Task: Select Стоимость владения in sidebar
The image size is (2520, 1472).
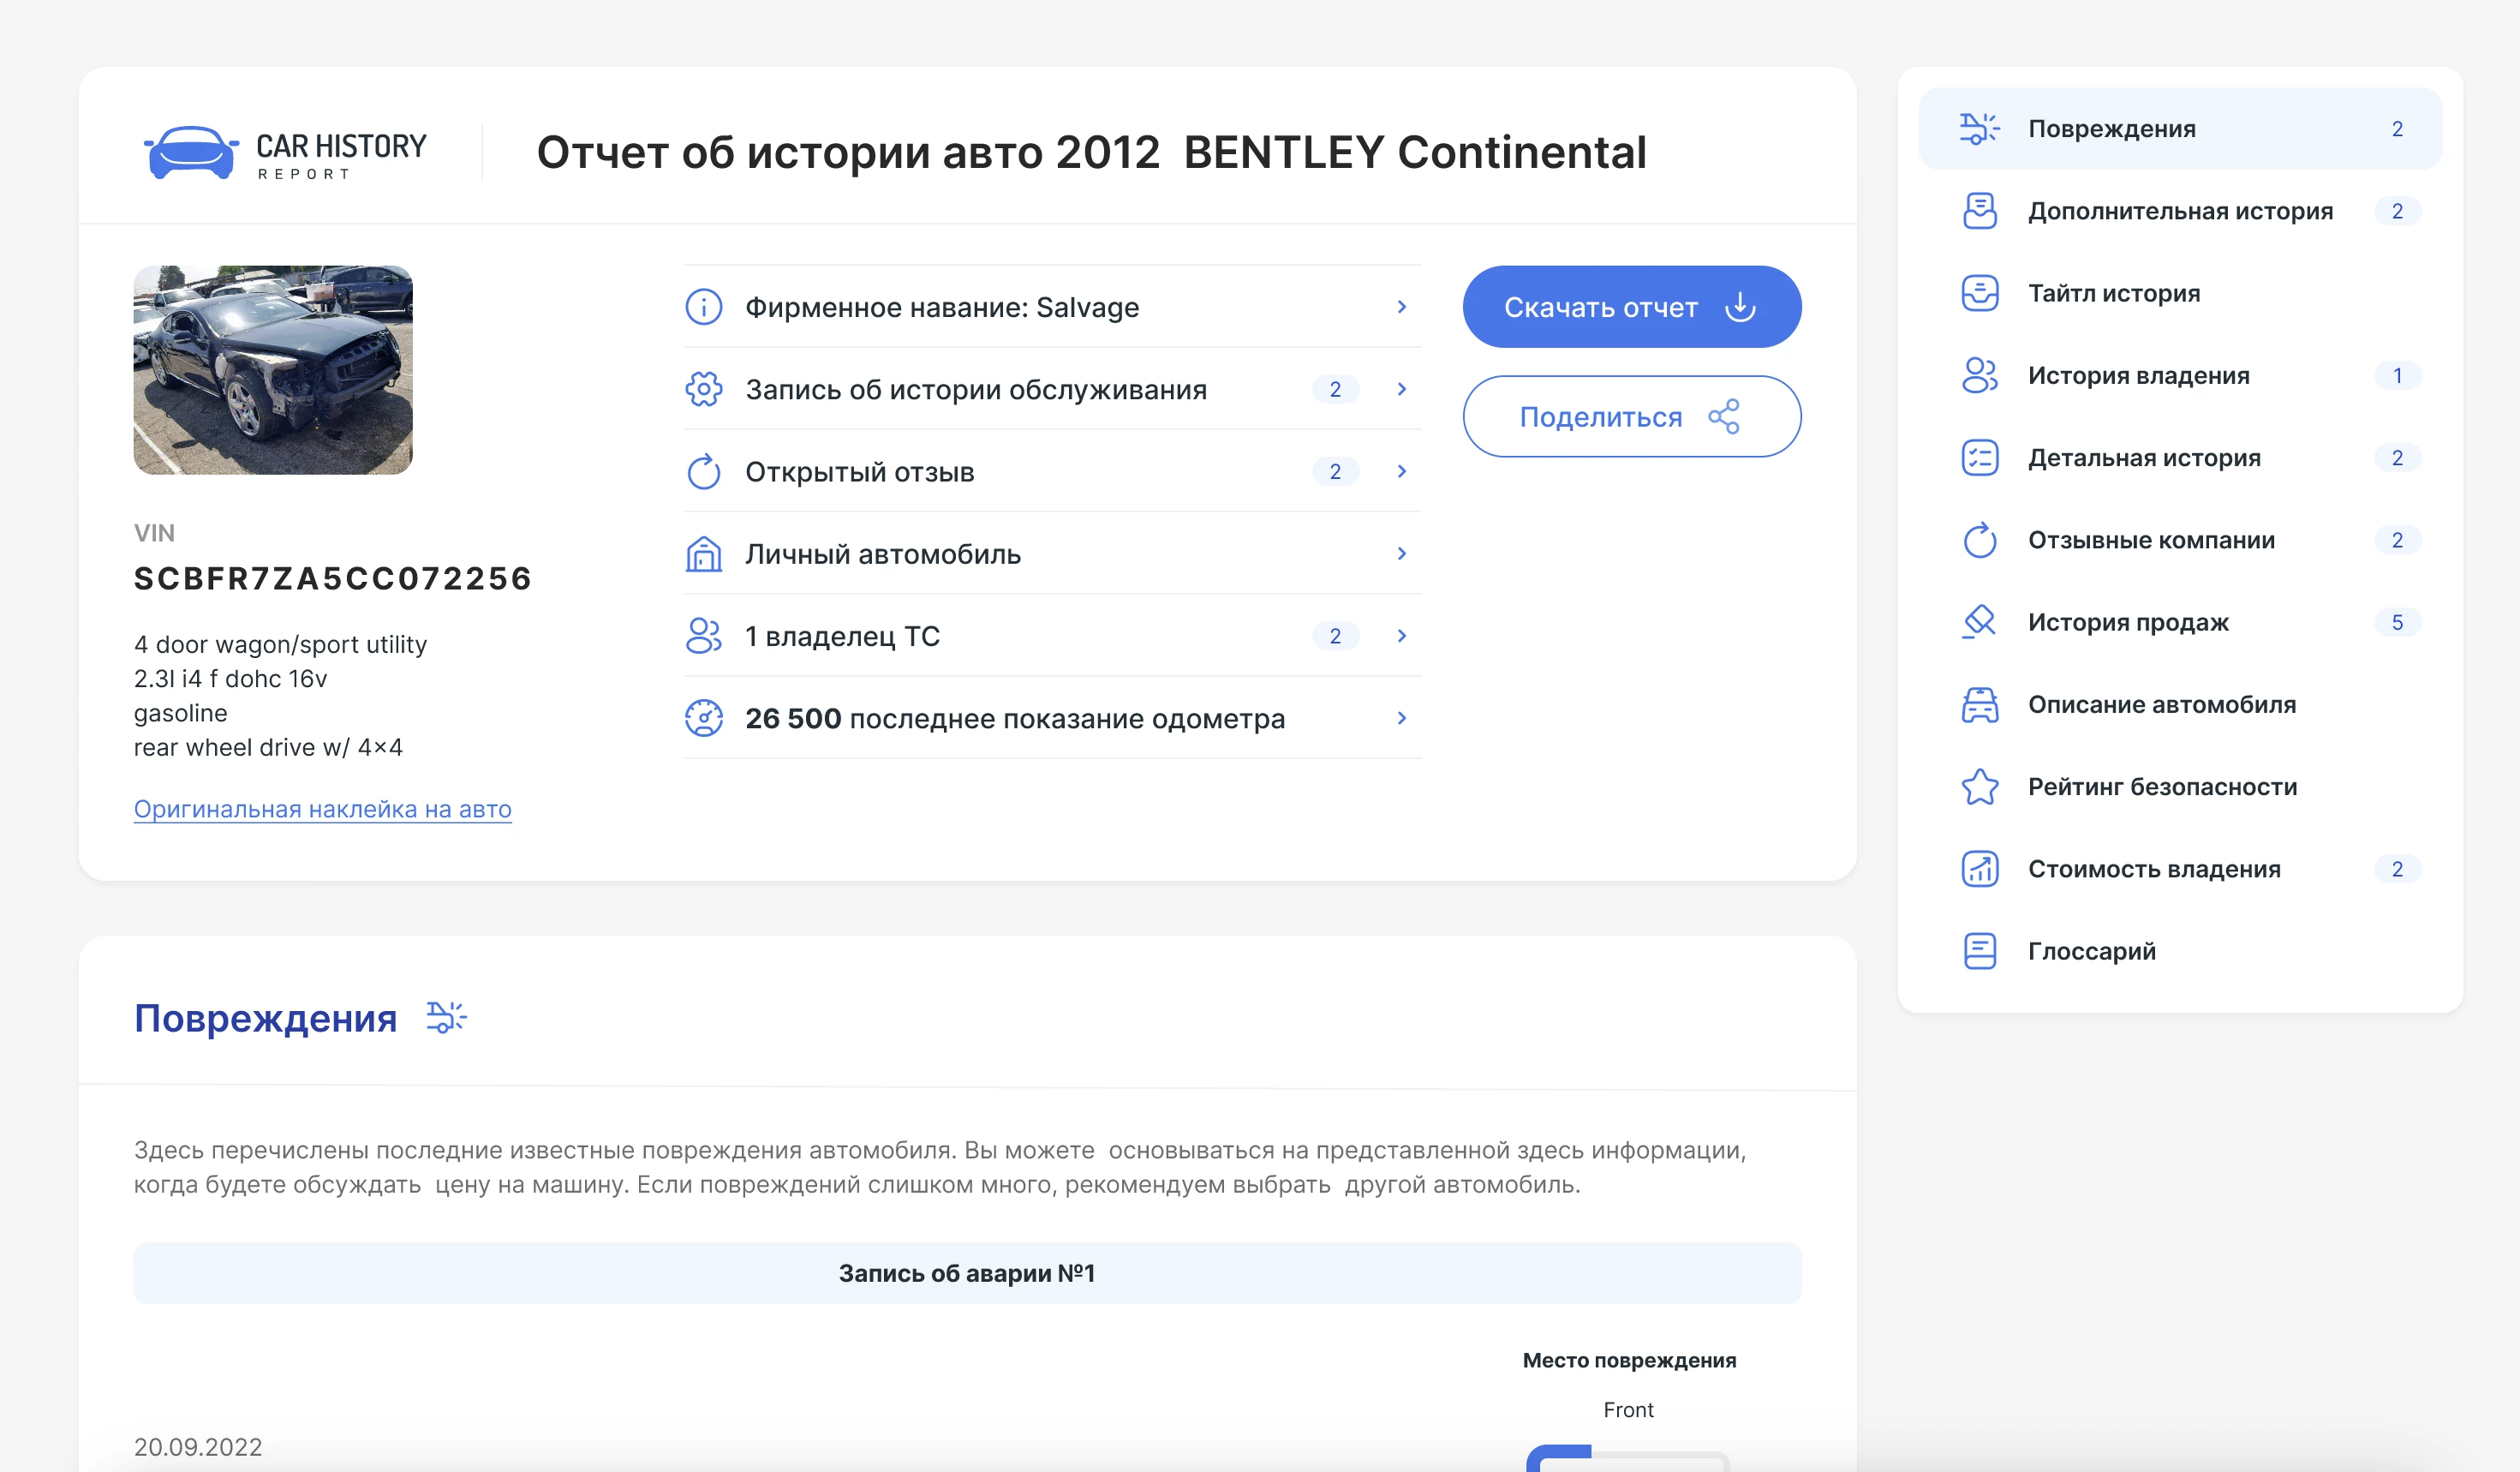Action: point(2180,868)
